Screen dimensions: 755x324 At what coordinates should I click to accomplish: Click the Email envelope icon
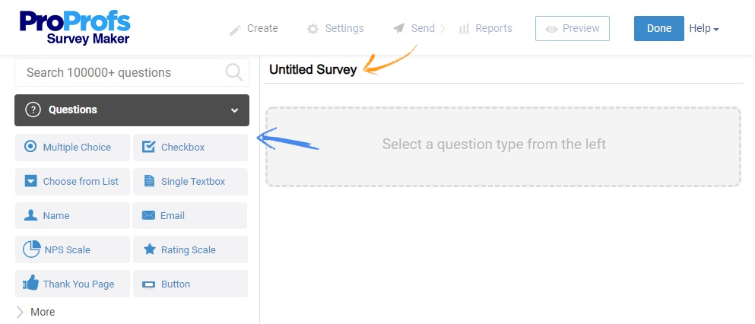[148, 215]
